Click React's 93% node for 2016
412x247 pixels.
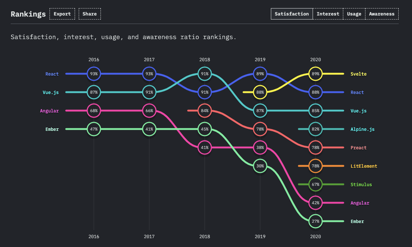93,74
